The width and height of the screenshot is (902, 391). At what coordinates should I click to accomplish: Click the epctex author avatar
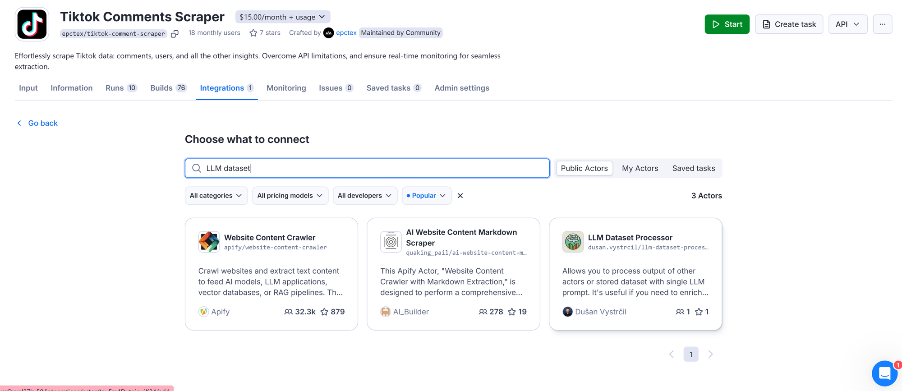(329, 33)
